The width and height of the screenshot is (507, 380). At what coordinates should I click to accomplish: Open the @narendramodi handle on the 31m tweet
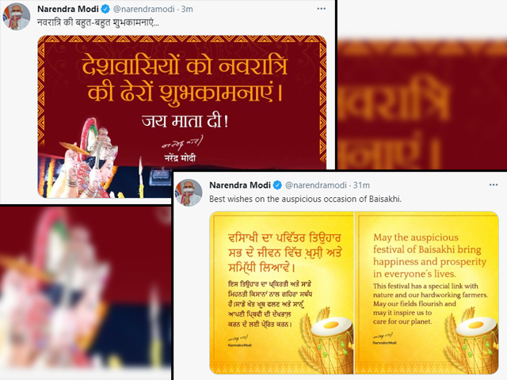(316, 185)
